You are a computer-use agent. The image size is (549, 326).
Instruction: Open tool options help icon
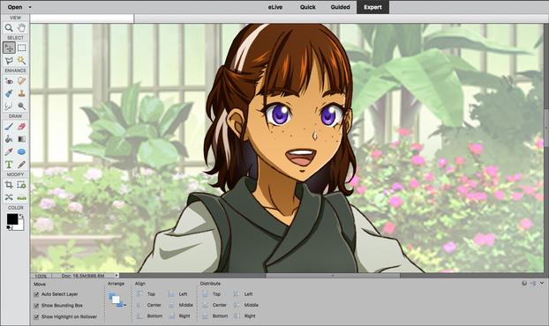pos(524,284)
